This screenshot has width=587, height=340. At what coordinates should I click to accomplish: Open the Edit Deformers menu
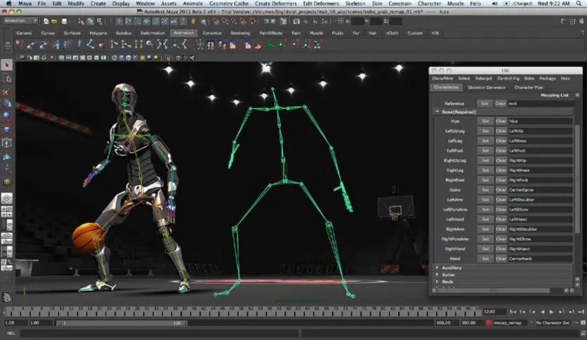tap(321, 4)
